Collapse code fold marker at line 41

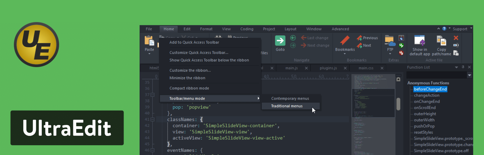[x=153, y=119]
